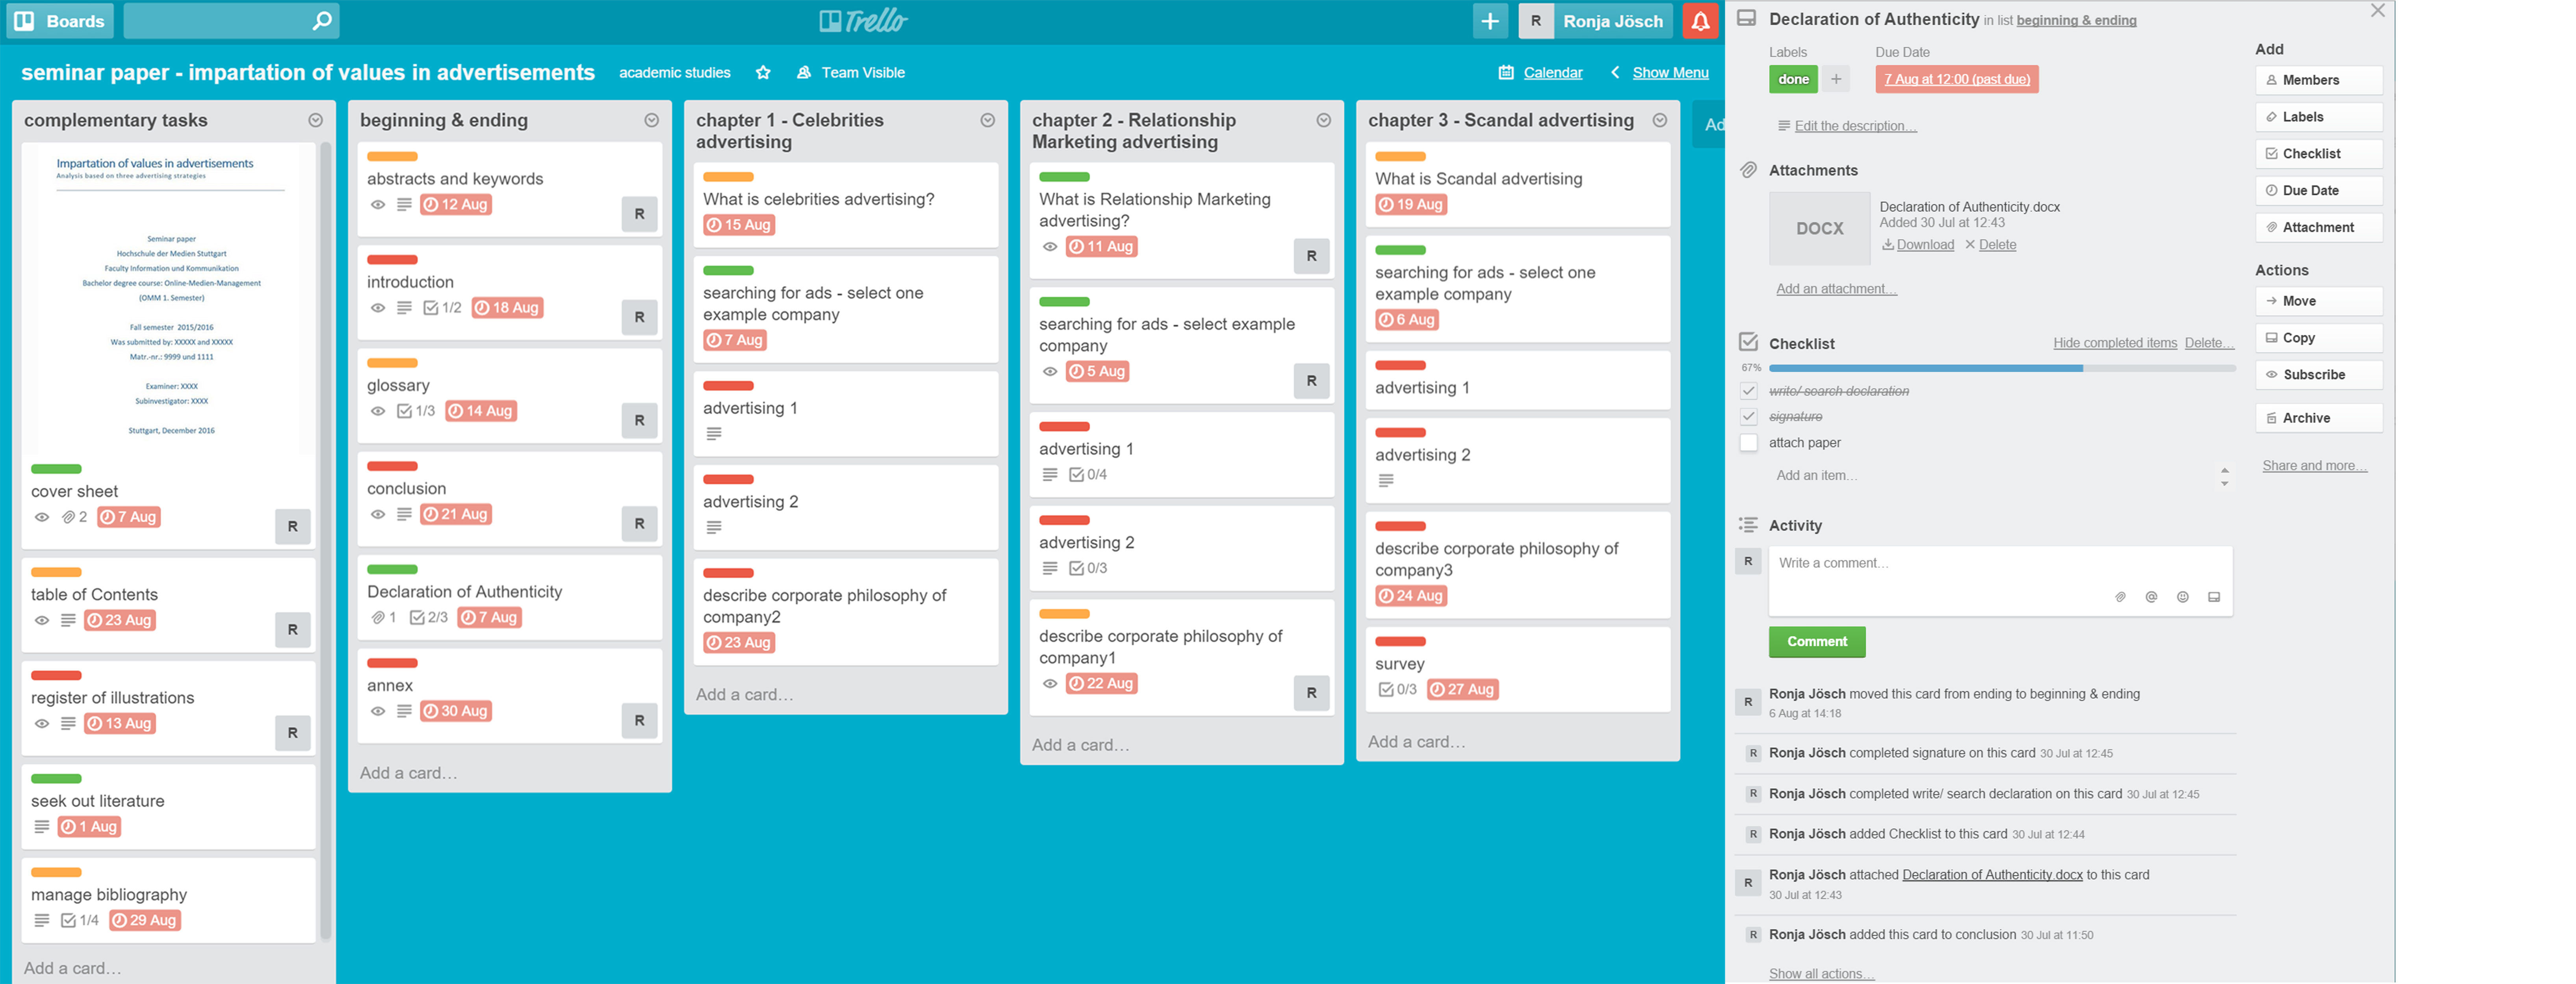
Task: Open chapter 2 Relationship Marketing list menu
Action: [1324, 120]
